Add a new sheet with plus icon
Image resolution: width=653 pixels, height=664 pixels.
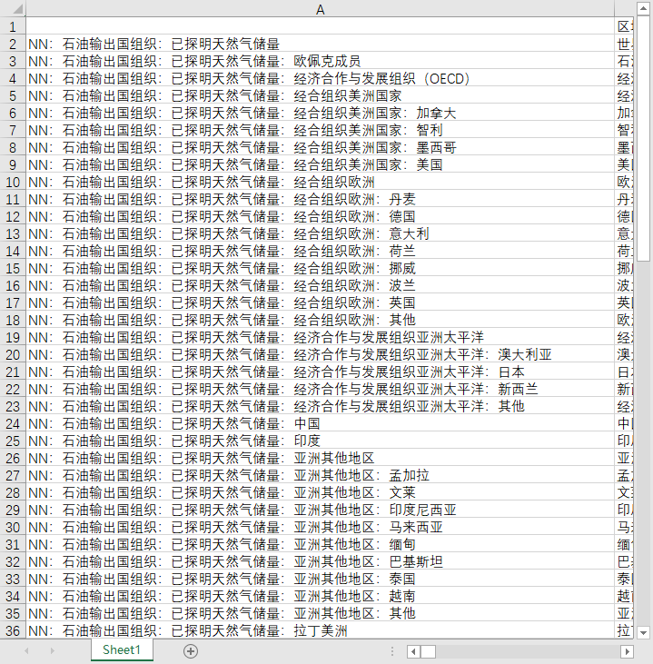click(191, 651)
